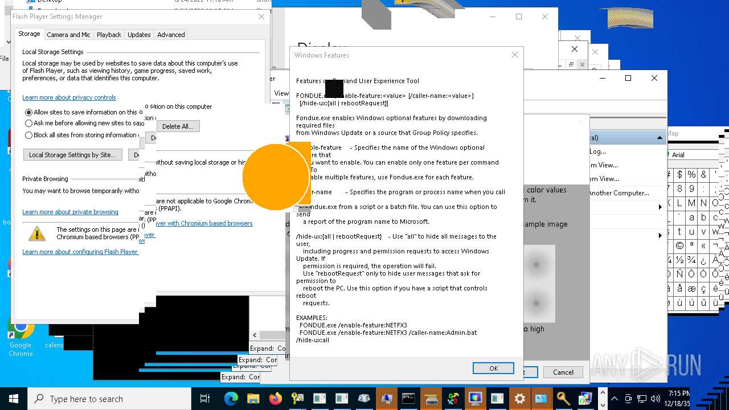The image size is (729, 410).
Task: Collapse the Actions pane header arrow
Action: point(660,138)
